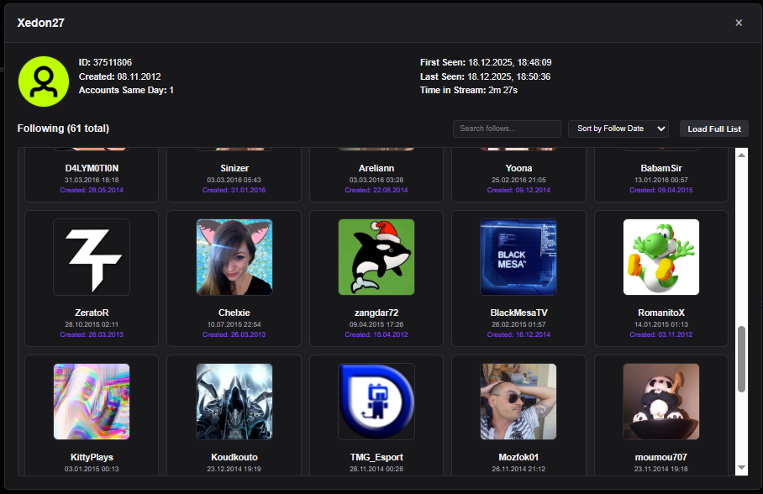Open RomanitoX's Yoshi avatar

click(x=660, y=257)
